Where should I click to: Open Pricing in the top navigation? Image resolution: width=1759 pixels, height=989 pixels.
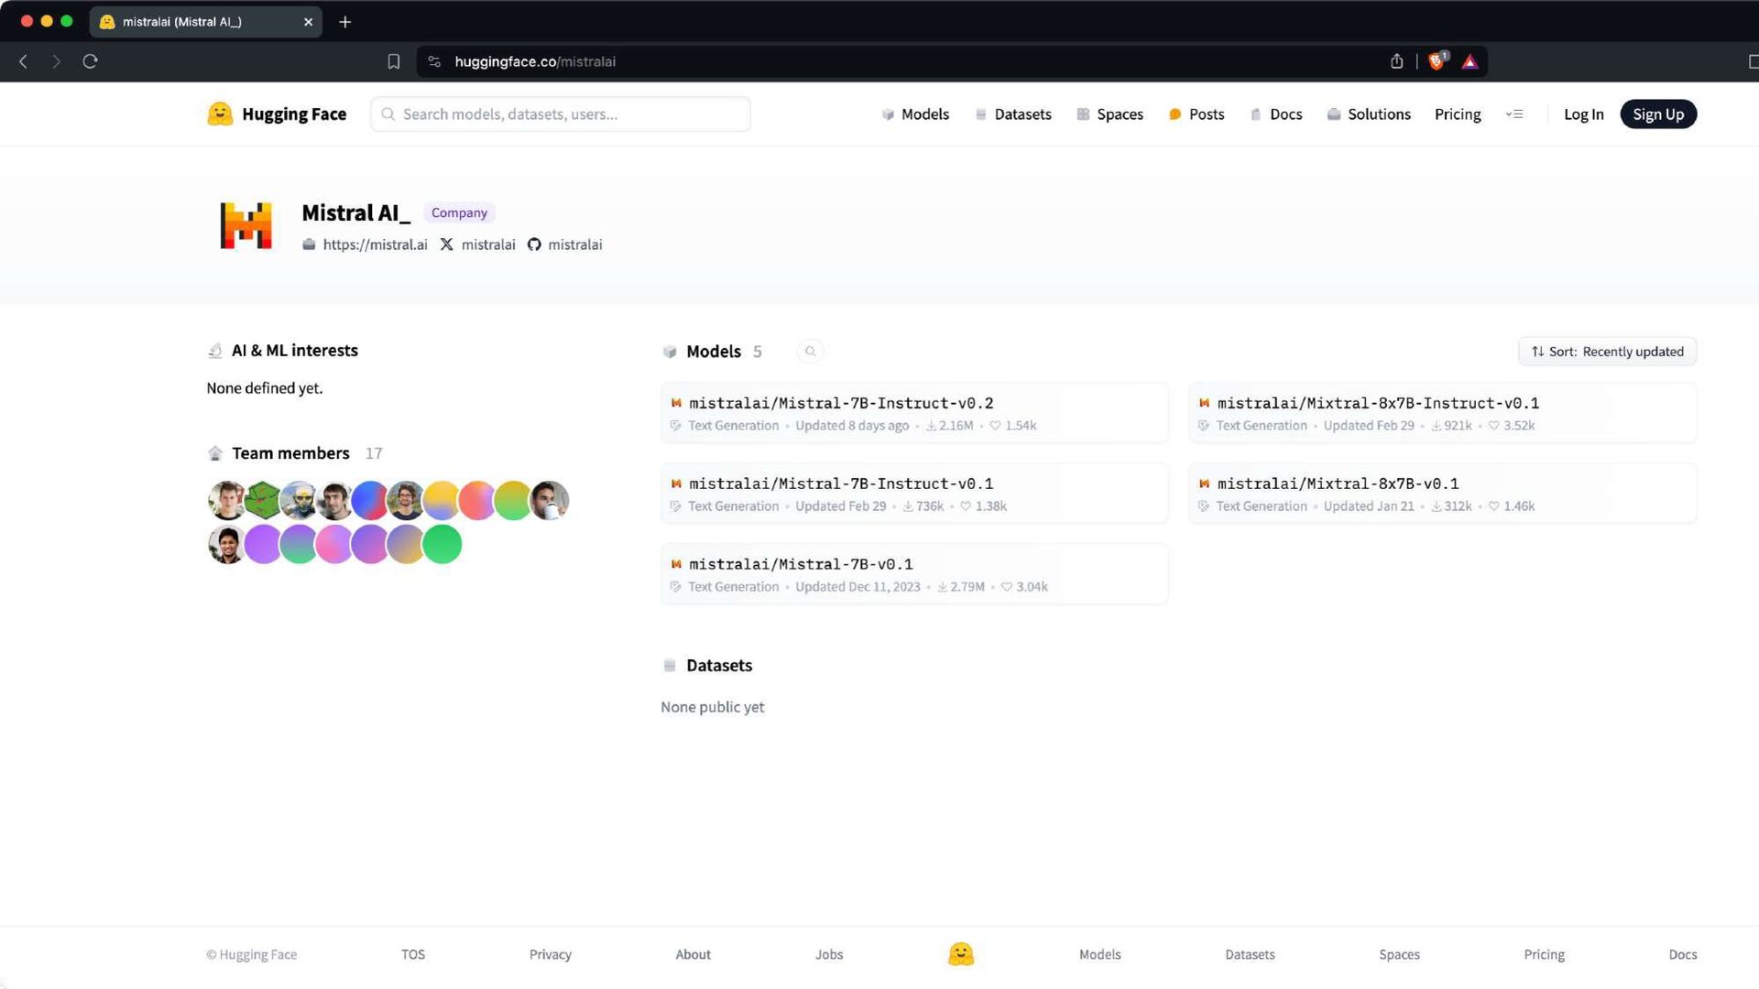[1458, 114]
